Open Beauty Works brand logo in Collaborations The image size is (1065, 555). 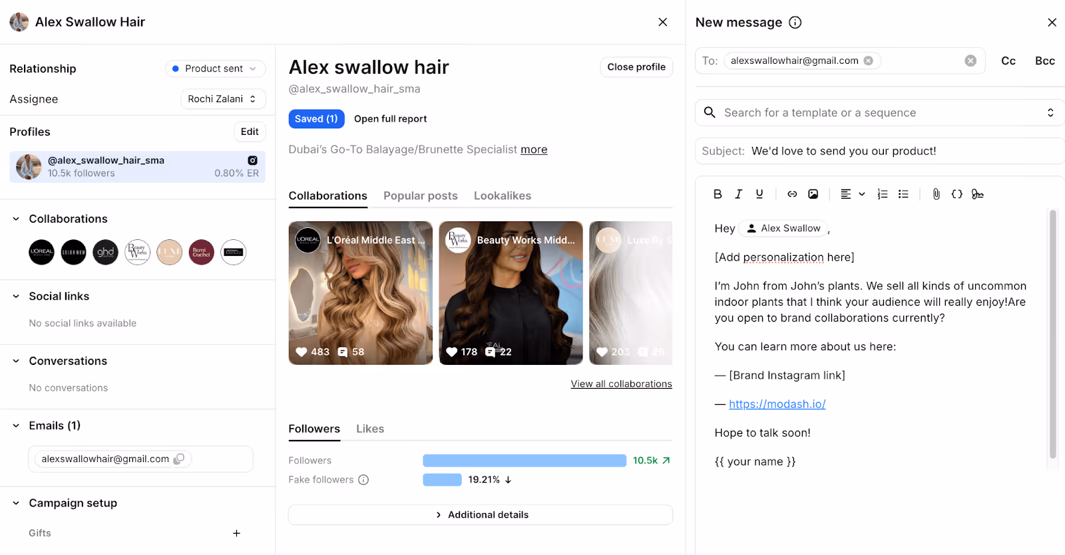137,252
